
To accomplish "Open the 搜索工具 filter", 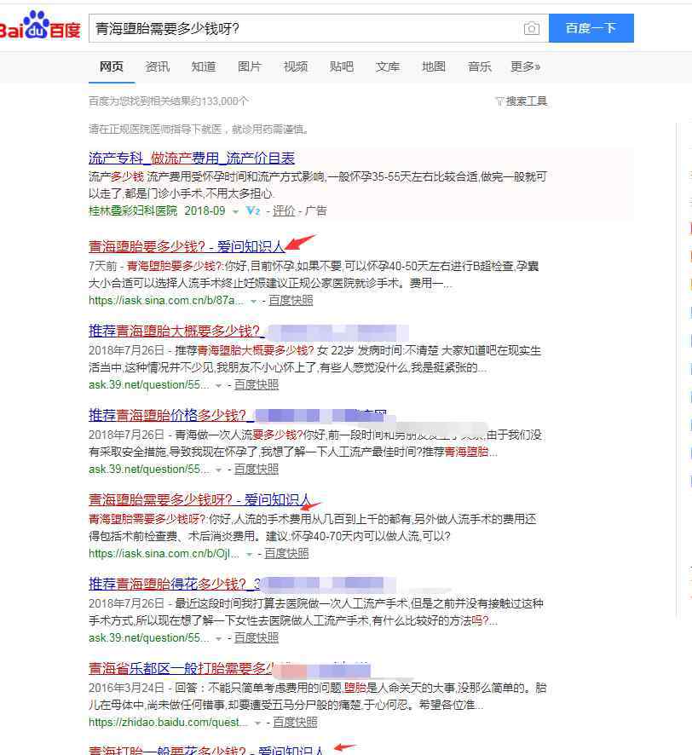I will [x=521, y=101].
